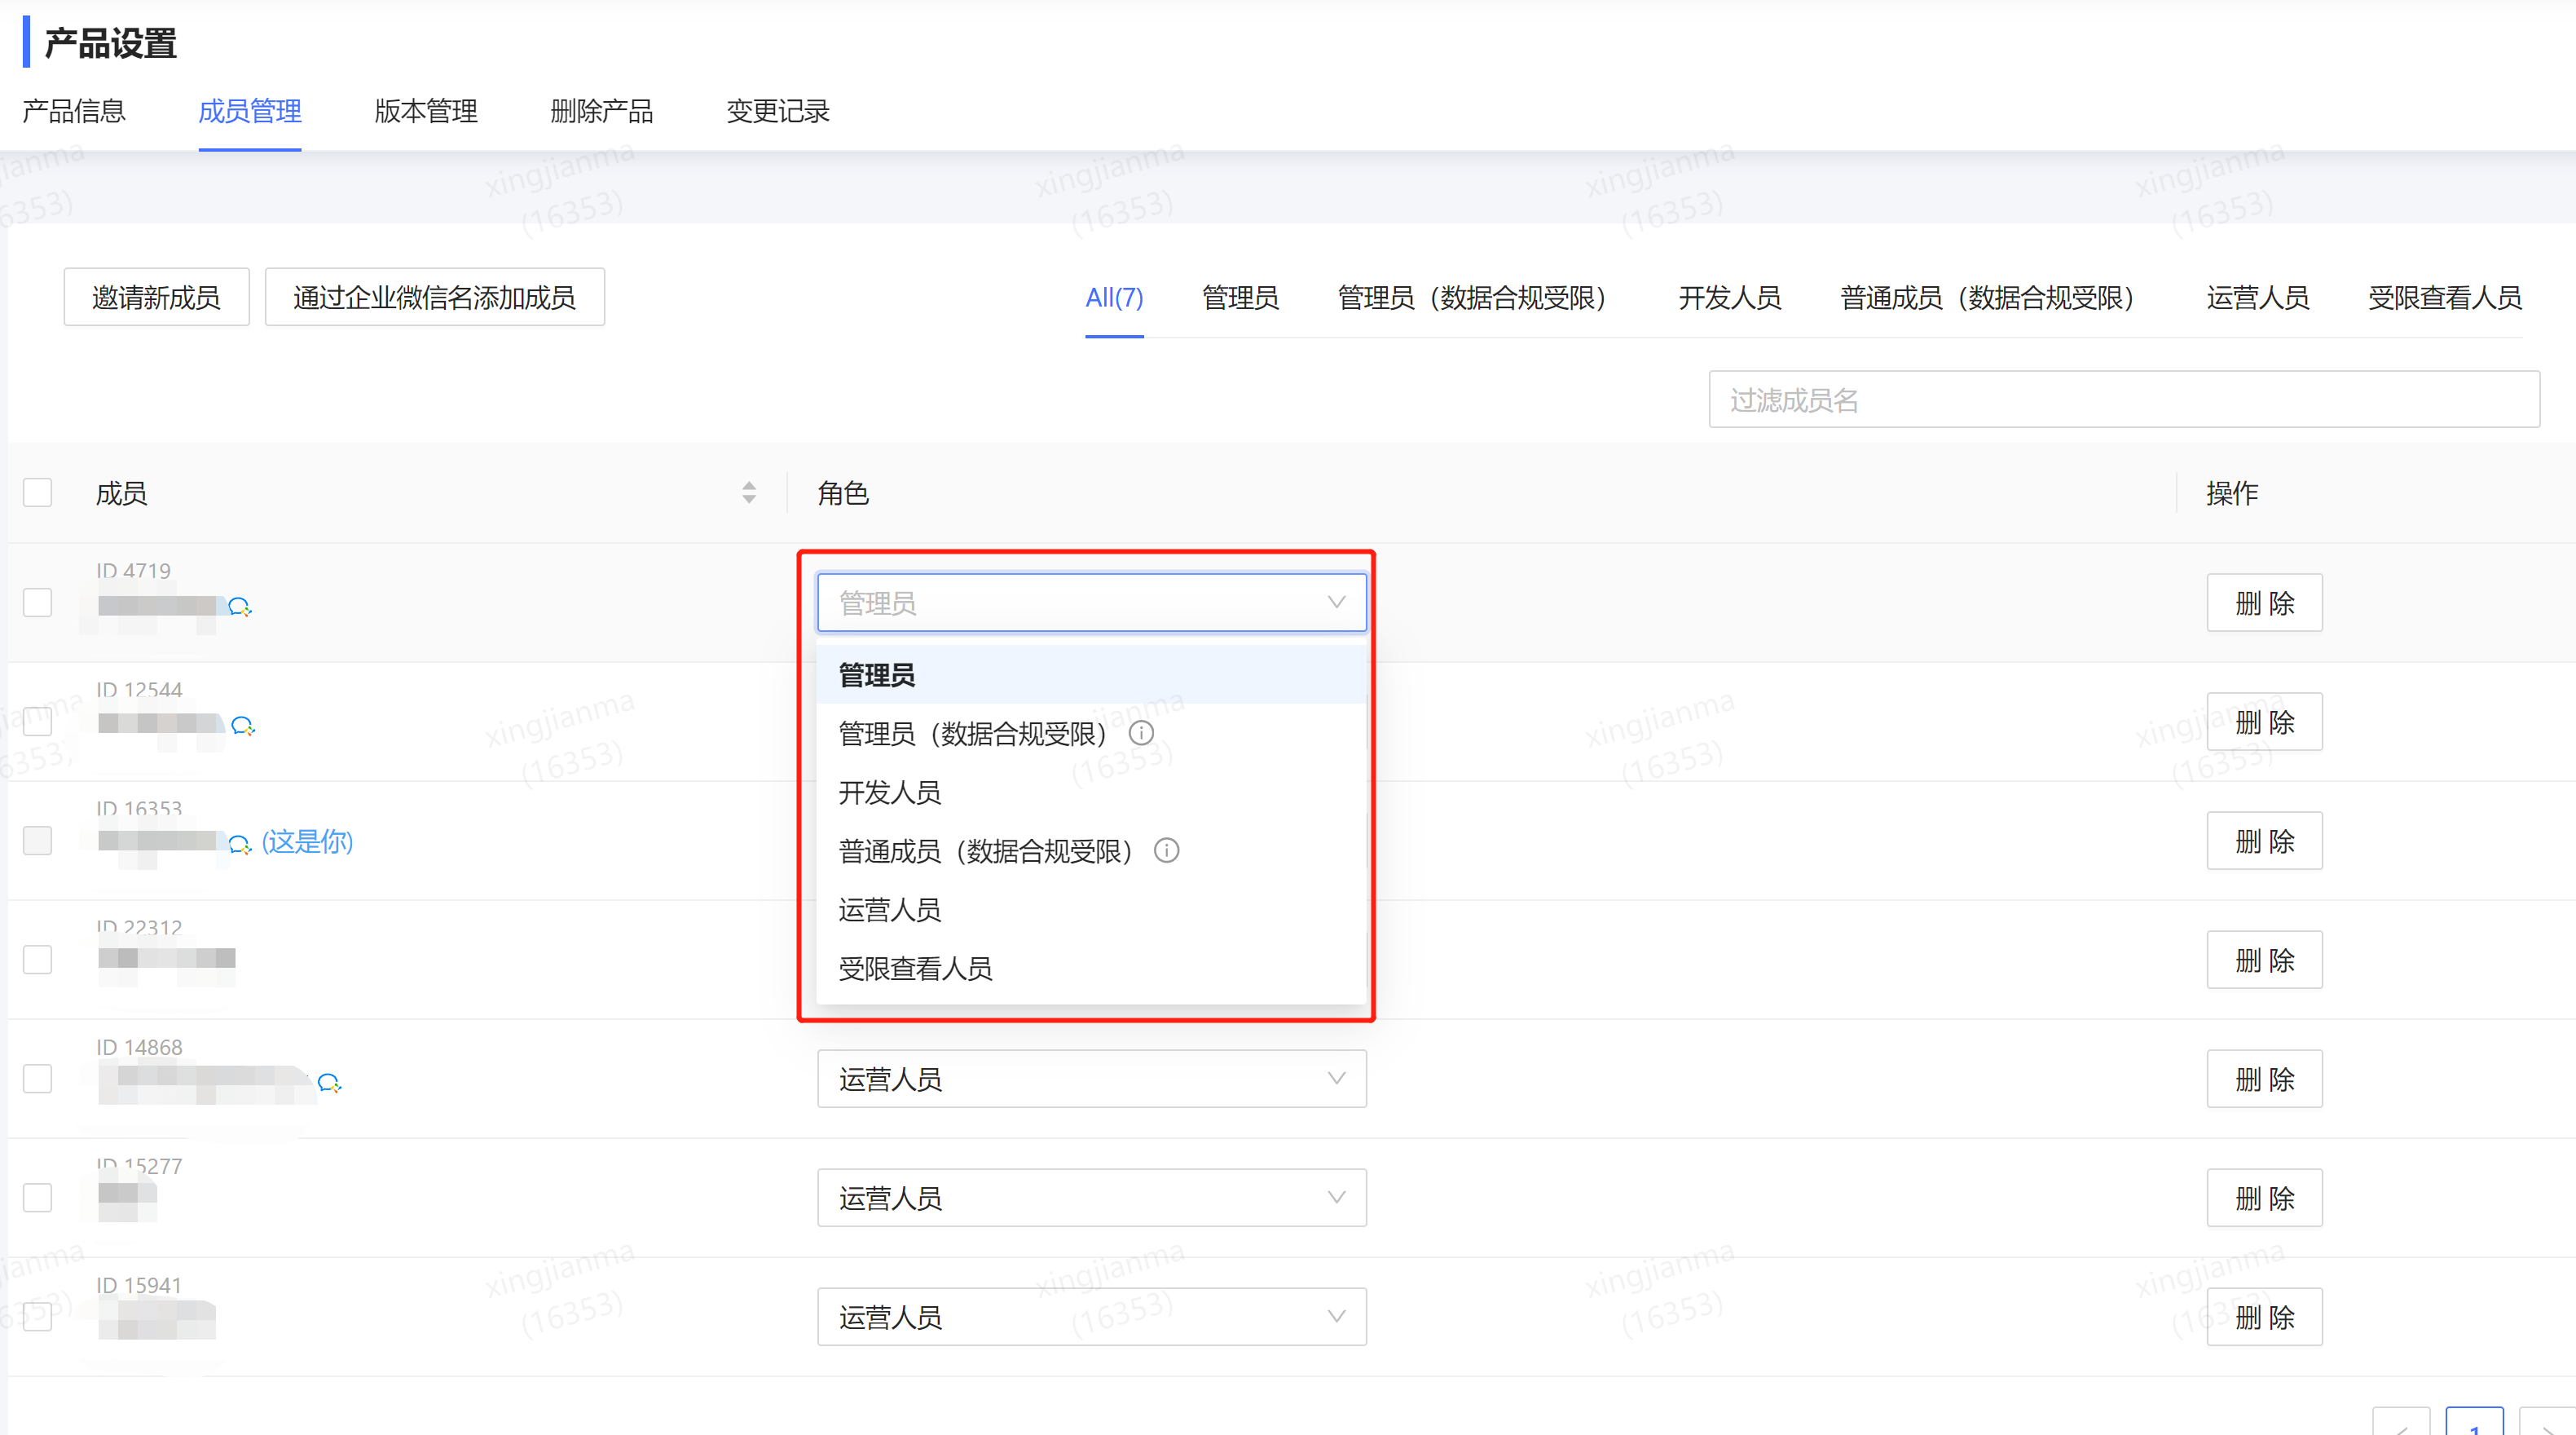Click the 过滤成员名 search field
2576x1435 pixels.
pos(2124,400)
